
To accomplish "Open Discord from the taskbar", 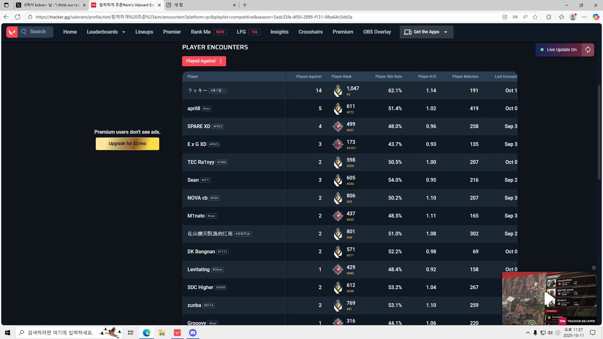I will click(192, 332).
